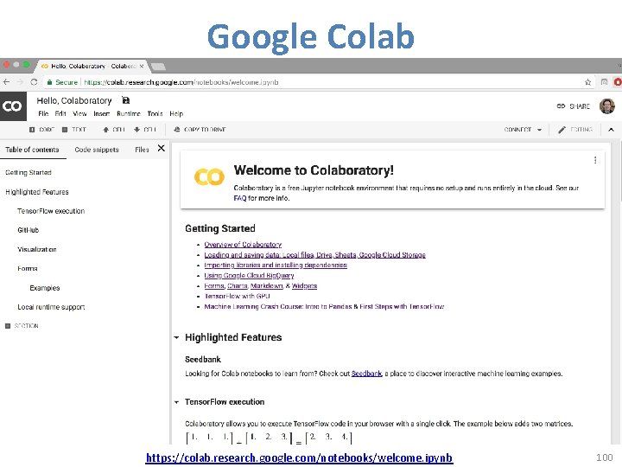Collapse the header with the up chevron
This screenshot has height=467, width=622.
click(x=611, y=130)
